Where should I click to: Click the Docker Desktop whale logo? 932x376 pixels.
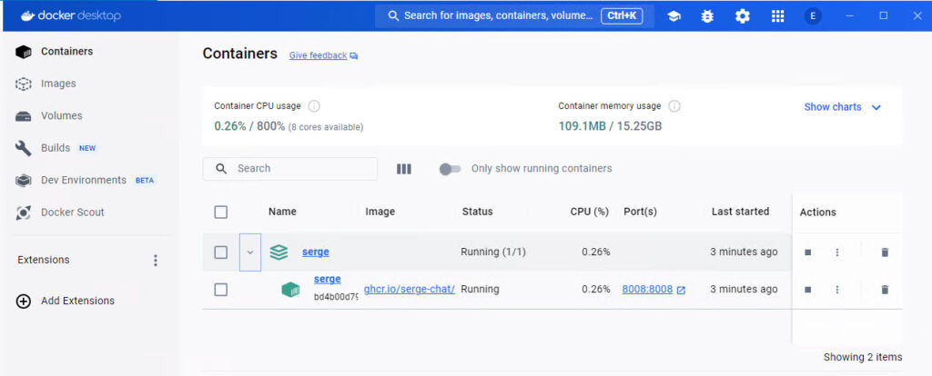tap(28, 16)
